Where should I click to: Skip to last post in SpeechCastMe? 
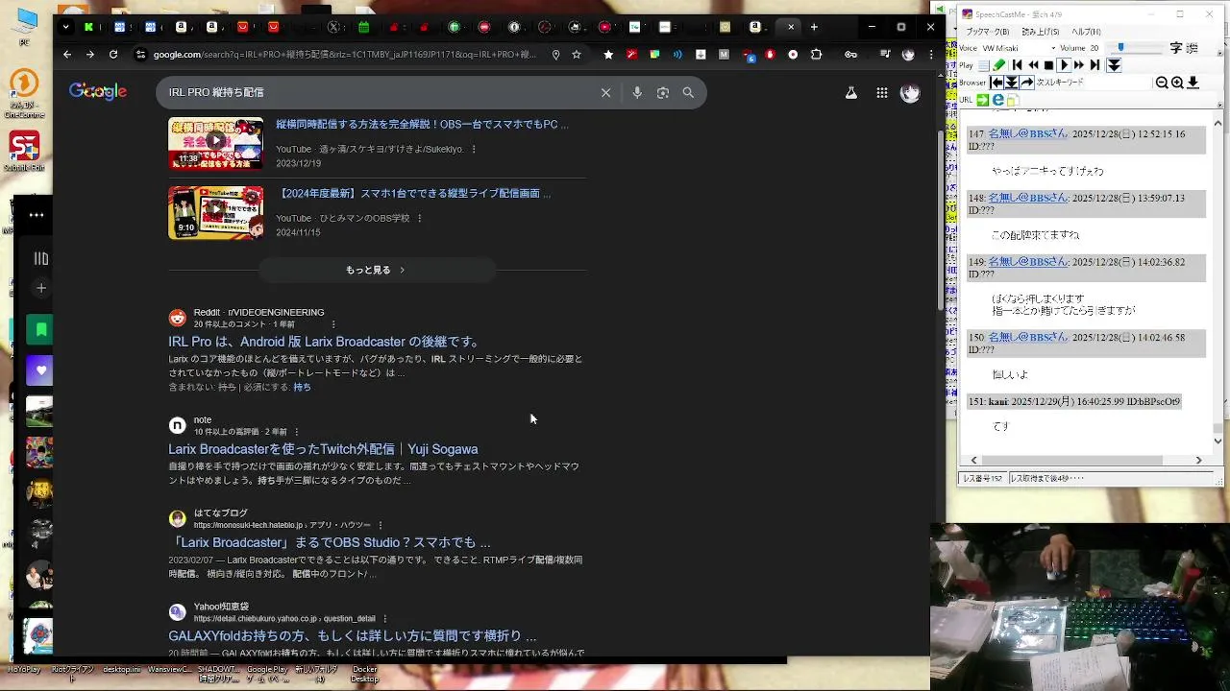pyautogui.click(x=1095, y=65)
